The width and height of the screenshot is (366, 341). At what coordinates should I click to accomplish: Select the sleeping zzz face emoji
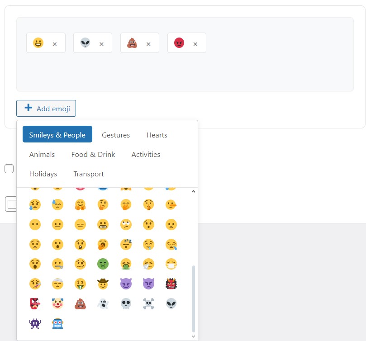[126, 244]
